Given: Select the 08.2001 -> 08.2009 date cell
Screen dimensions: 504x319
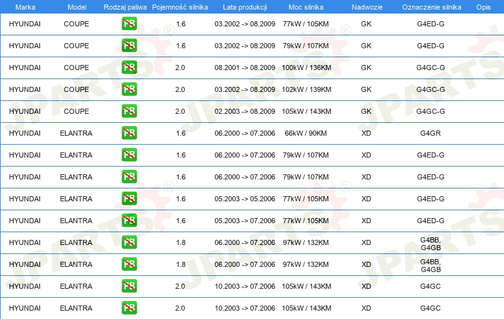Looking at the screenshot, I should (x=245, y=68).
